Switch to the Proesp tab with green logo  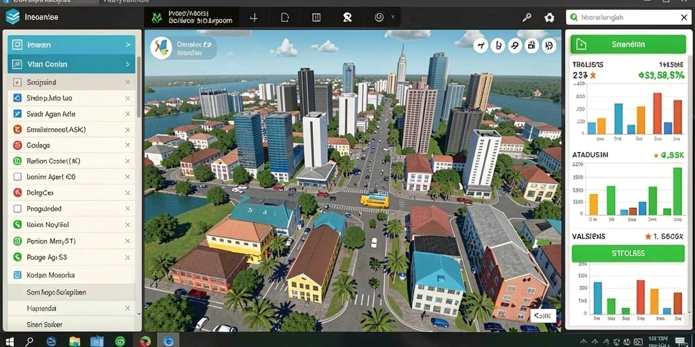[x=191, y=18]
